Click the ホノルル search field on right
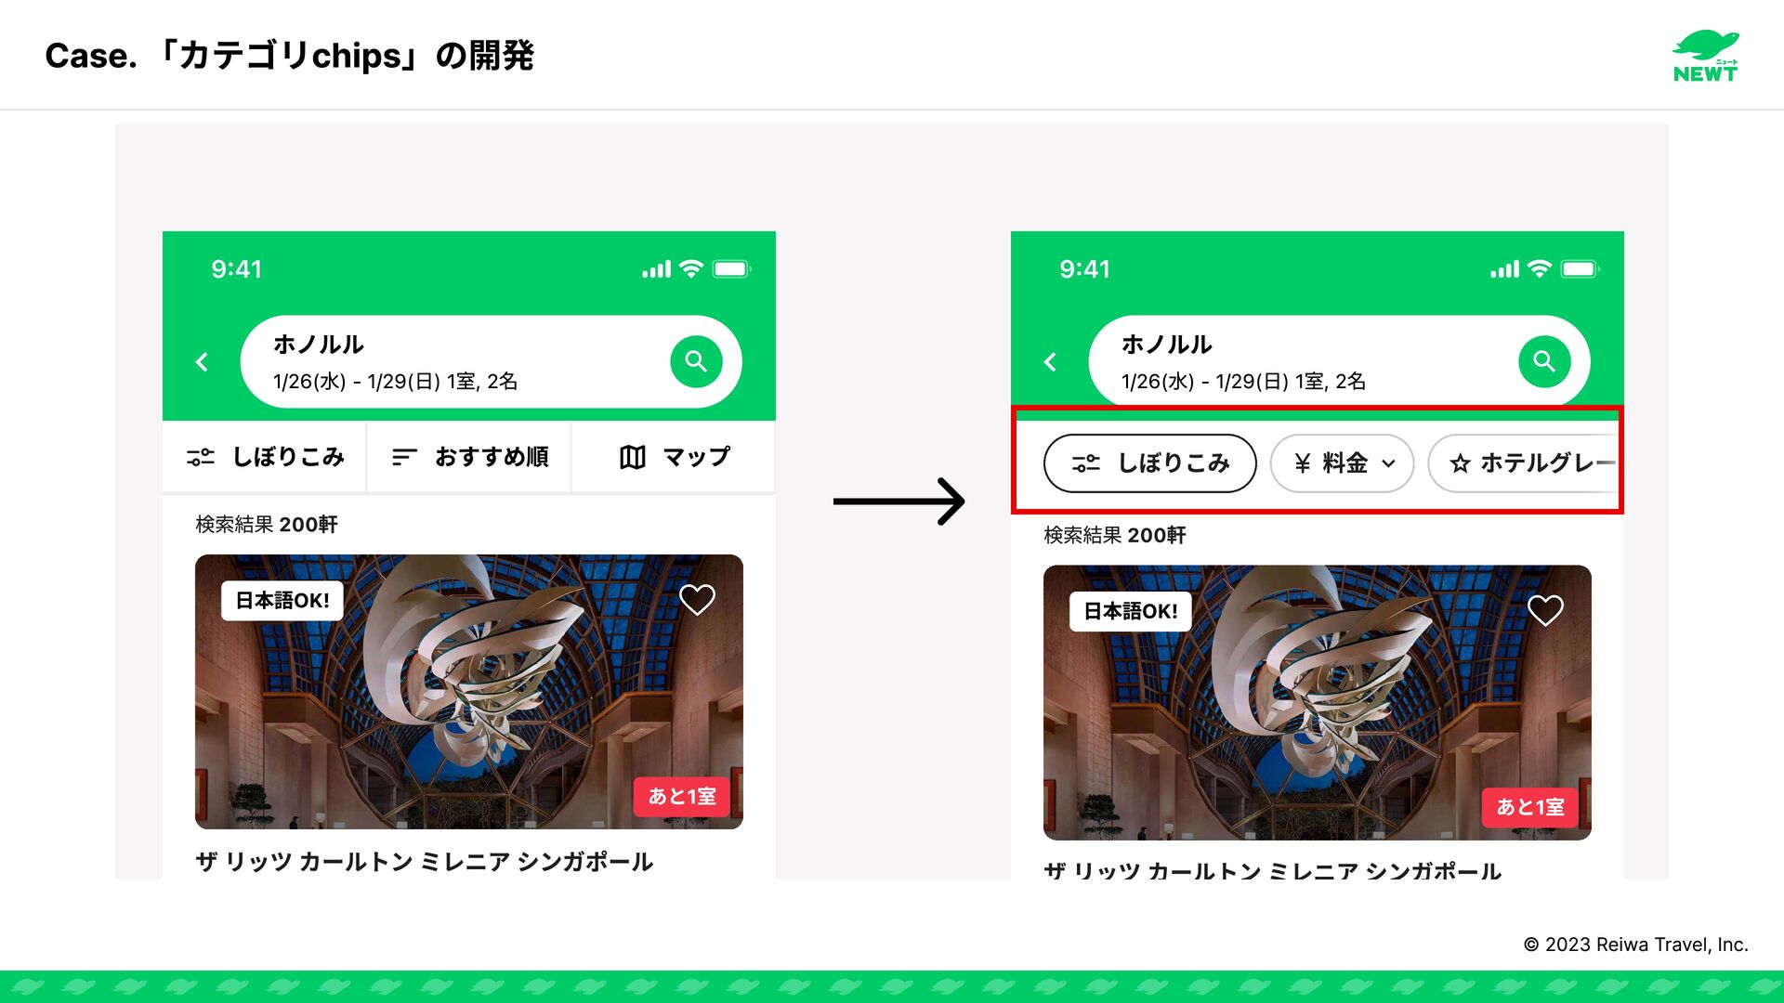 point(1339,361)
